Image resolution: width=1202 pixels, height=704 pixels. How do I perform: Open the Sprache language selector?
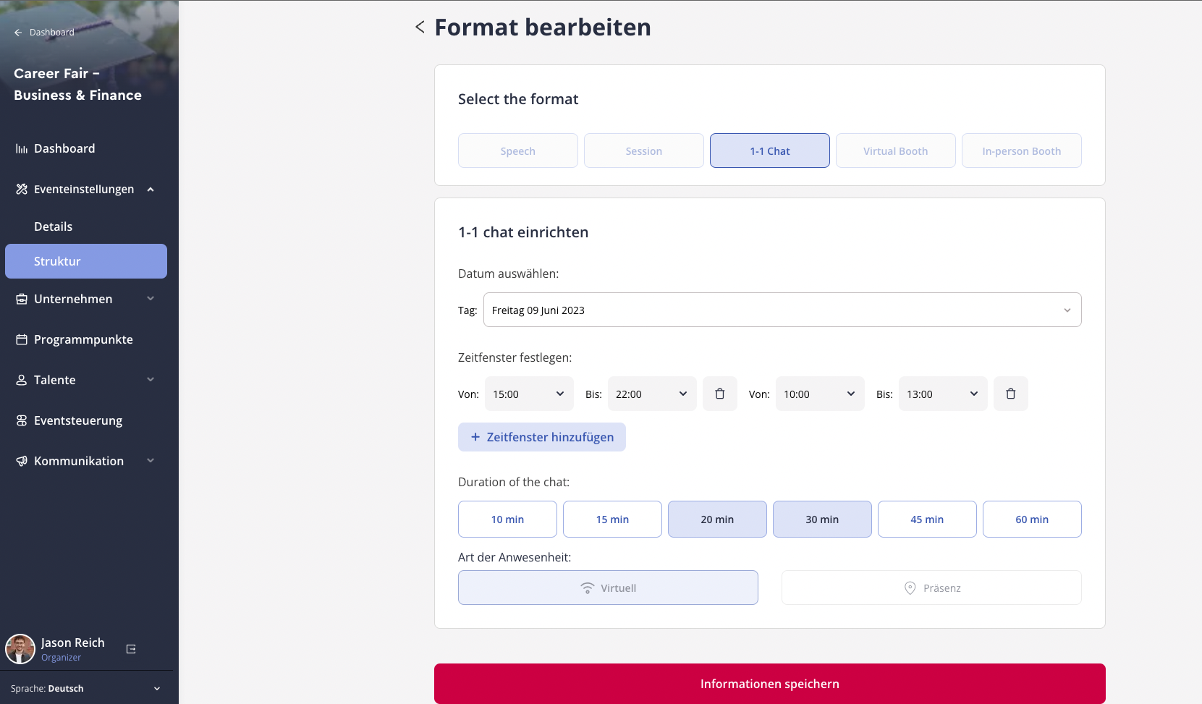pyautogui.click(x=85, y=689)
